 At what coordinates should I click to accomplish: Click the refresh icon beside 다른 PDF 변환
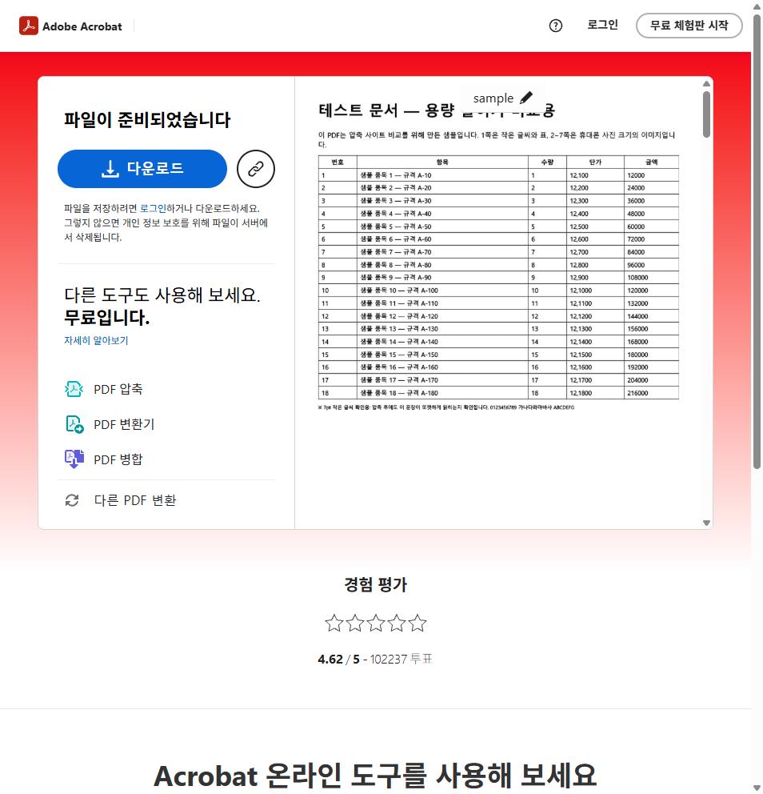click(x=72, y=500)
